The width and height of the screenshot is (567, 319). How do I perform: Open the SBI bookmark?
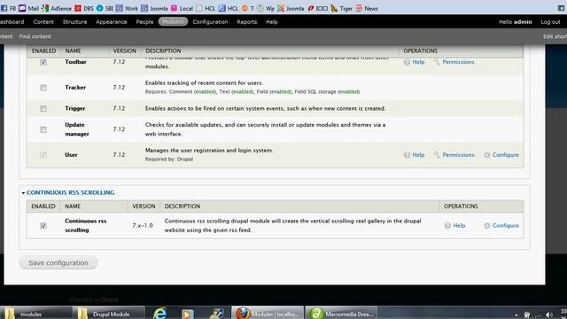(x=105, y=8)
